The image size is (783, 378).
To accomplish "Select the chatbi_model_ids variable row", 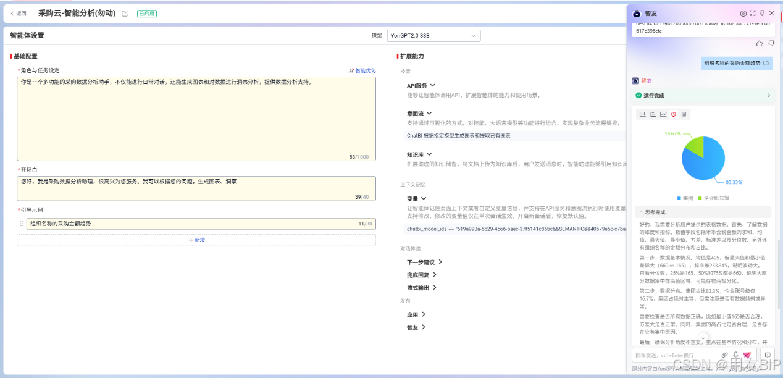I will point(515,229).
